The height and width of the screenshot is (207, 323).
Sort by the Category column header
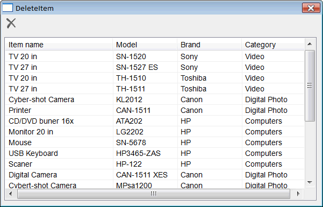273,45
